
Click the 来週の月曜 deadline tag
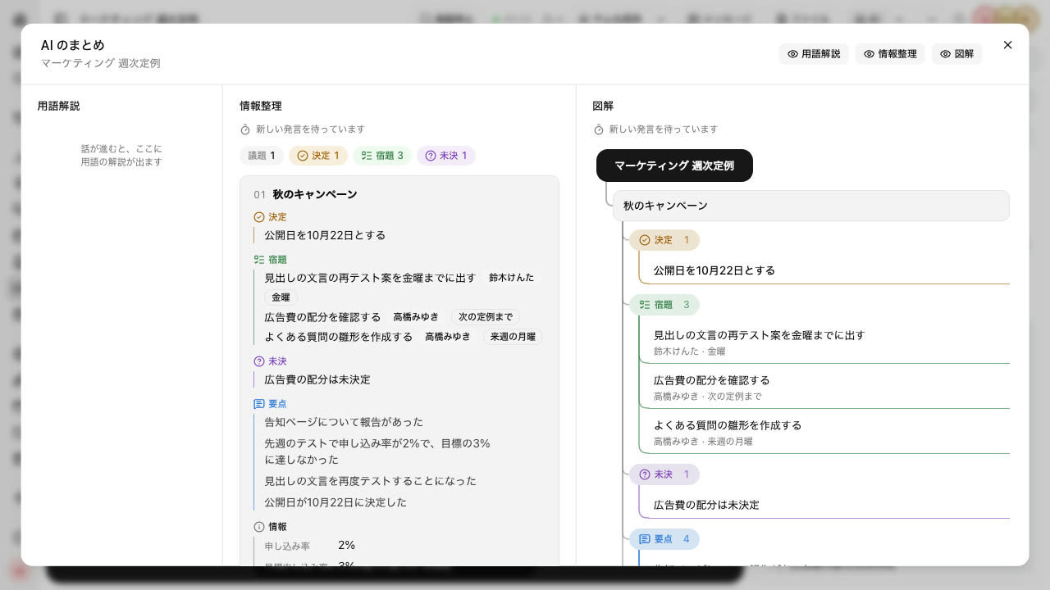(x=513, y=337)
